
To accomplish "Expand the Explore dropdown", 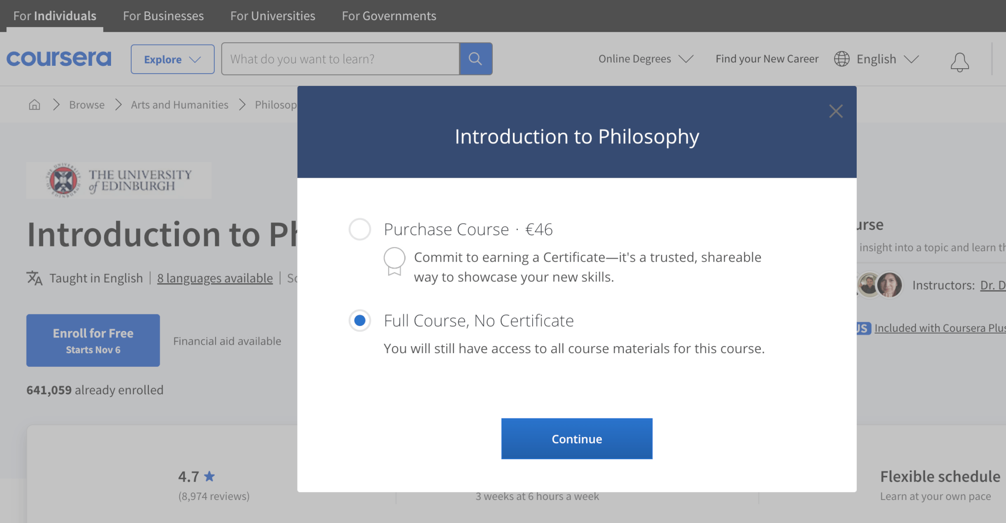I will coord(172,59).
